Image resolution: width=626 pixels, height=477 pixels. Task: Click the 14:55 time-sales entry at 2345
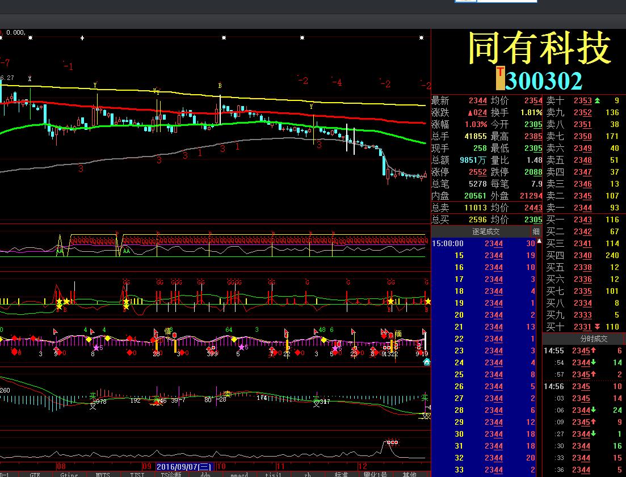pyautogui.click(x=583, y=351)
